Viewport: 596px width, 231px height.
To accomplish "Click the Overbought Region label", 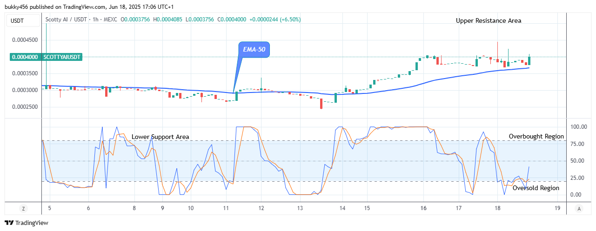I will 536,136.
